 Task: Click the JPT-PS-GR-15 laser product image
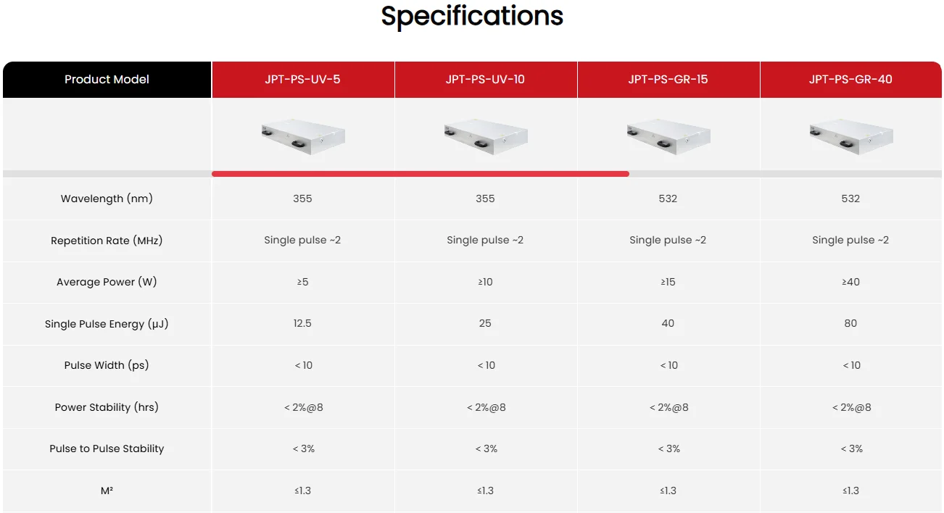[x=668, y=136]
